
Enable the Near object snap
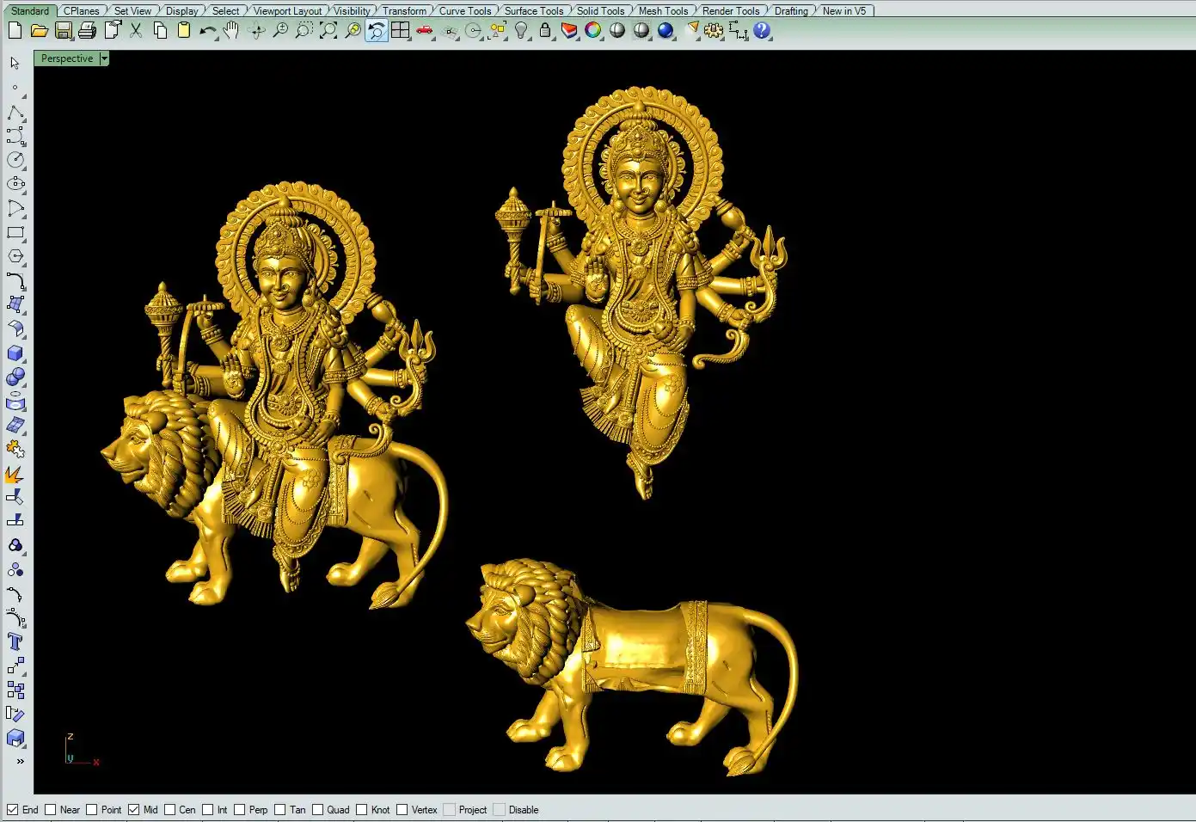click(51, 810)
